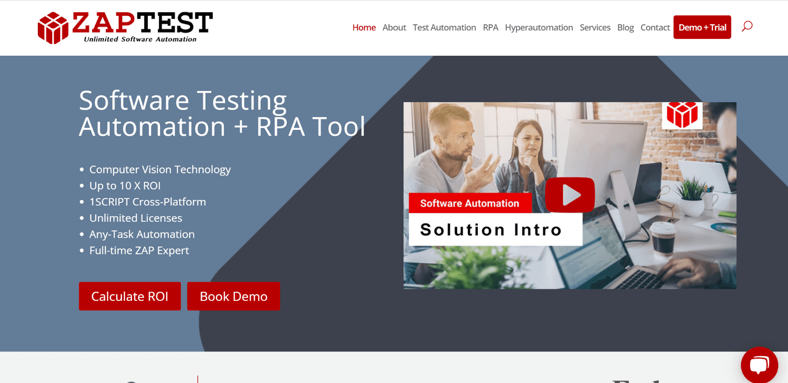The image size is (788, 383).
Task: Click the cube logo on the video corner
Action: click(x=682, y=115)
